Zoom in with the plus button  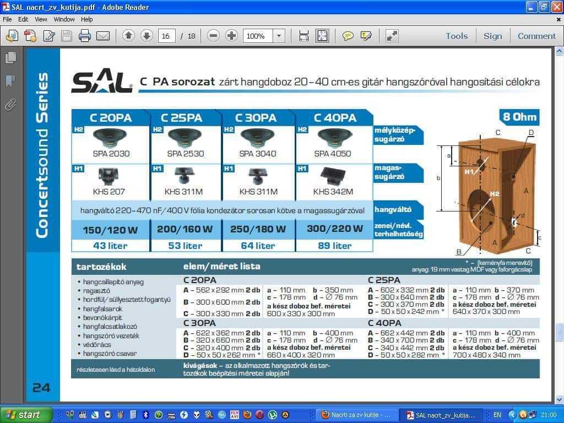coord(232,36)
